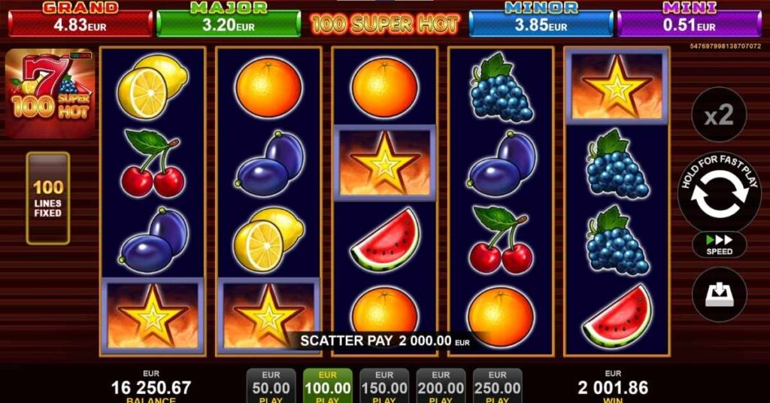770x403 pixels.
Task: Click the MINI jackpot display
Action: point(689,20)
